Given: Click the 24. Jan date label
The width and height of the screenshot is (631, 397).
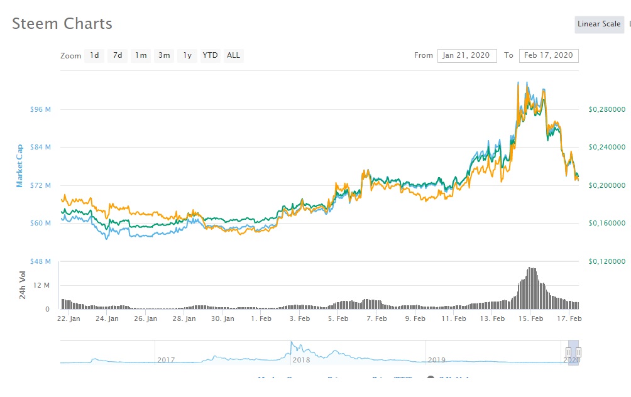Looking at the screenshot, I should point(107,318).
